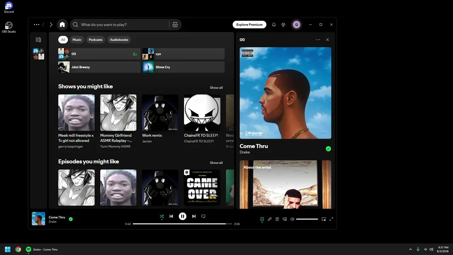
Task: Open the Slime Cry card
Action: point(183,67)
